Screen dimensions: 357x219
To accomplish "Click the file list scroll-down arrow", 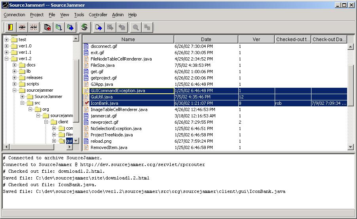I will 350,147.
